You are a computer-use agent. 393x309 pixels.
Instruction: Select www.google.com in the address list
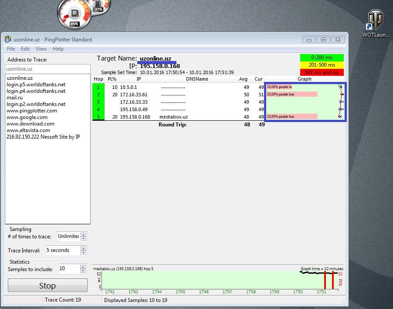point(27,117)
